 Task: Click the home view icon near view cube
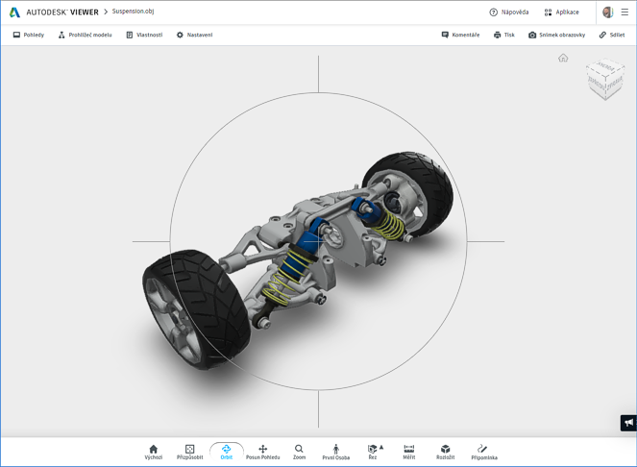tap(563, 58)
